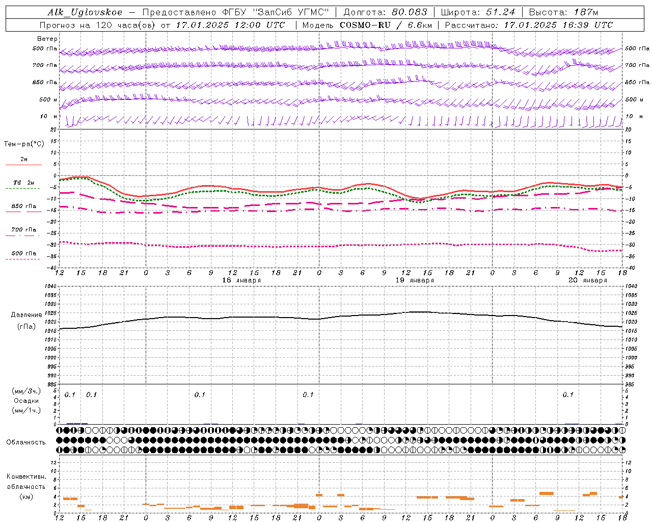Click the Облачность cloudiness label
Viewport: 652px width, 522px height.
pyautogui.click(x=26, y=442)
